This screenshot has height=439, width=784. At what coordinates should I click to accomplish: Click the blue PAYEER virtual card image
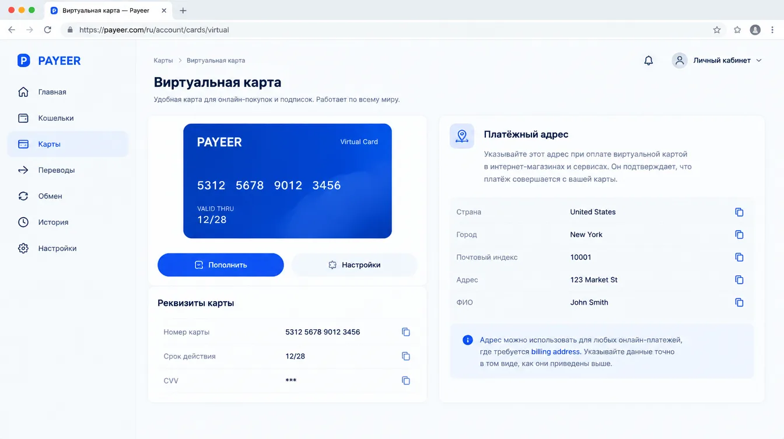pos(288,181)
